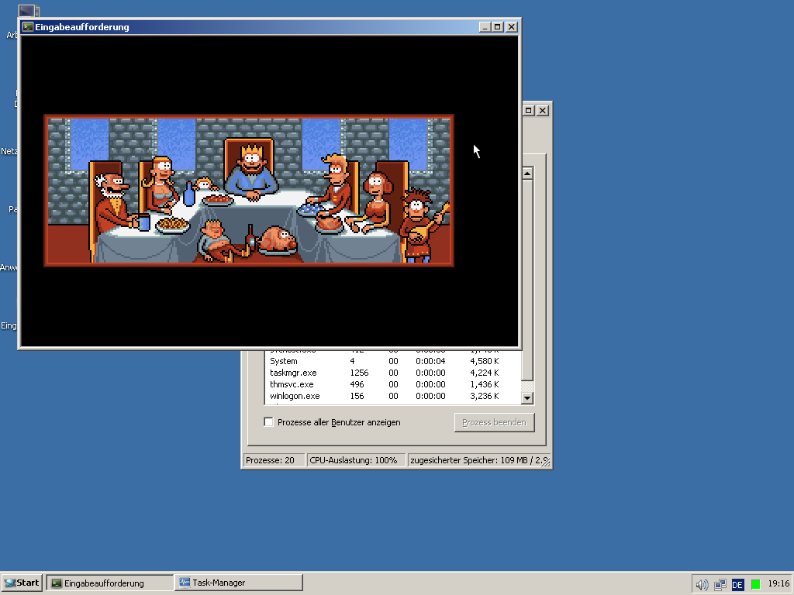The width and height of the screenshot is (794, 595).
Task: Open the Start menu
Action: point(22,583)
